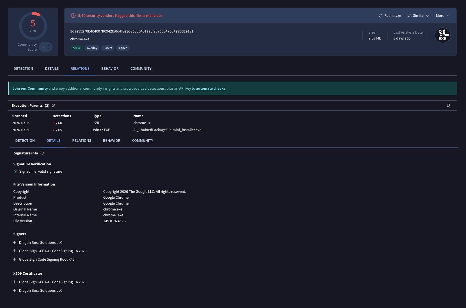Screen dimensions: 466x308
Task: Click info icon beside Signature info
Action: click(x=42, y=153)
